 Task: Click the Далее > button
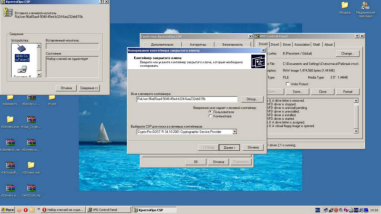tap(229, 147)
